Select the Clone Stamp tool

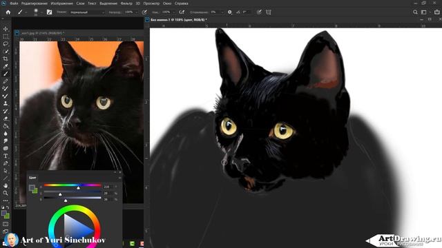click(6, 103)
